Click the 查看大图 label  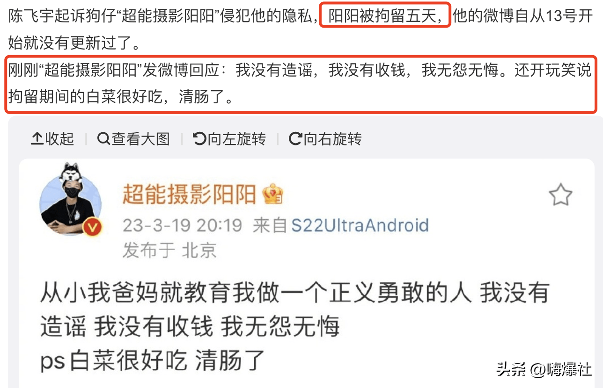click(x=140, y=139)
